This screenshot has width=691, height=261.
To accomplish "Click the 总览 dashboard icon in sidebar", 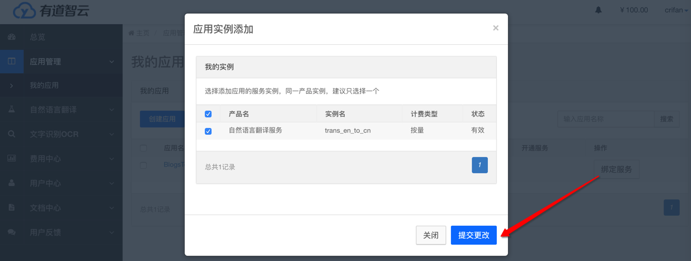I will 12,37.
